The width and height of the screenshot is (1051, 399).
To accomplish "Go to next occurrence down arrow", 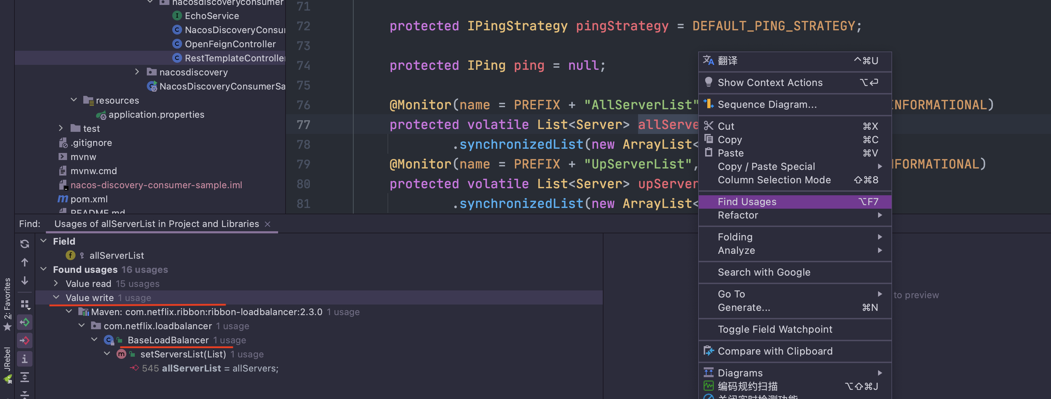I will tap(24, 281).
